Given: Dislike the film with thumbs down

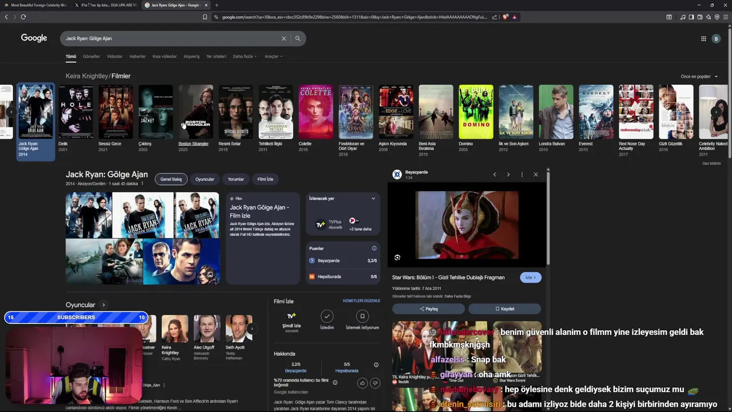Looking at the screenshot, I should [375, 383].
